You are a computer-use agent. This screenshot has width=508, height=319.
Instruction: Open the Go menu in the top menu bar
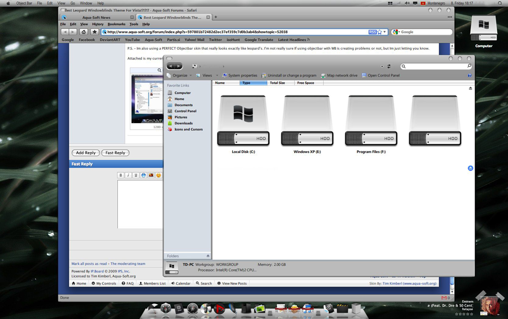coord(73,3)
